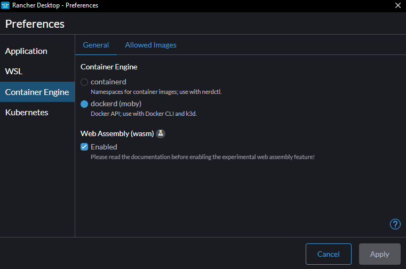Click the dockerd (moby) option label text
This screenshot has width=406, height=269.
click(x=116, y=104)
